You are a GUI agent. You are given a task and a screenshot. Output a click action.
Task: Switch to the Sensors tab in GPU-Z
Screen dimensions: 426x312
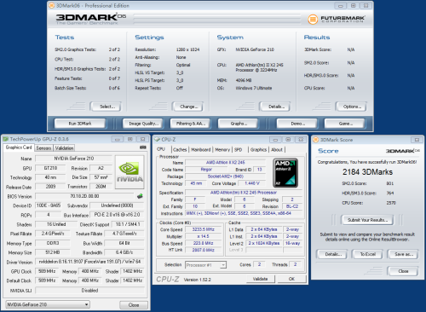coord(43,148)
